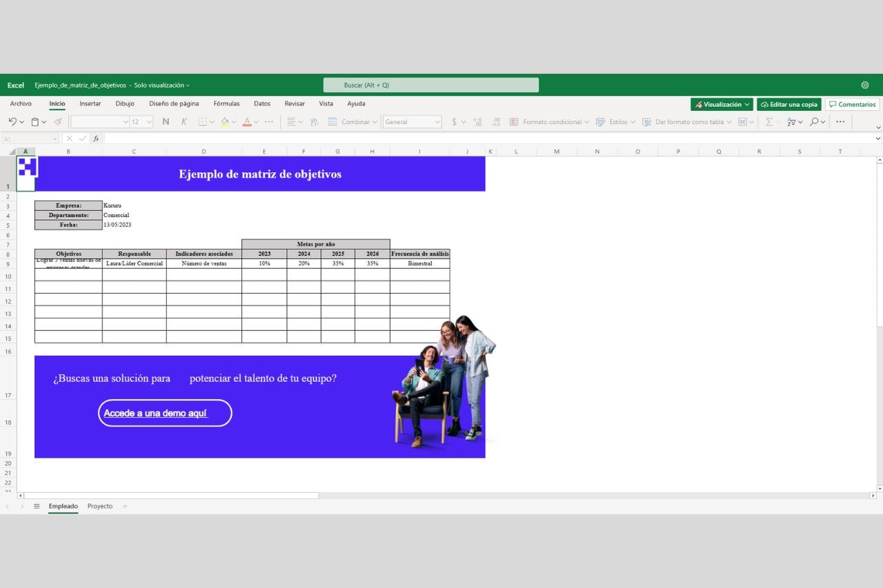This screenshot has height=588, width=883.
Task: Open the AutoSum (Σ) function
Action: (768, 122)
